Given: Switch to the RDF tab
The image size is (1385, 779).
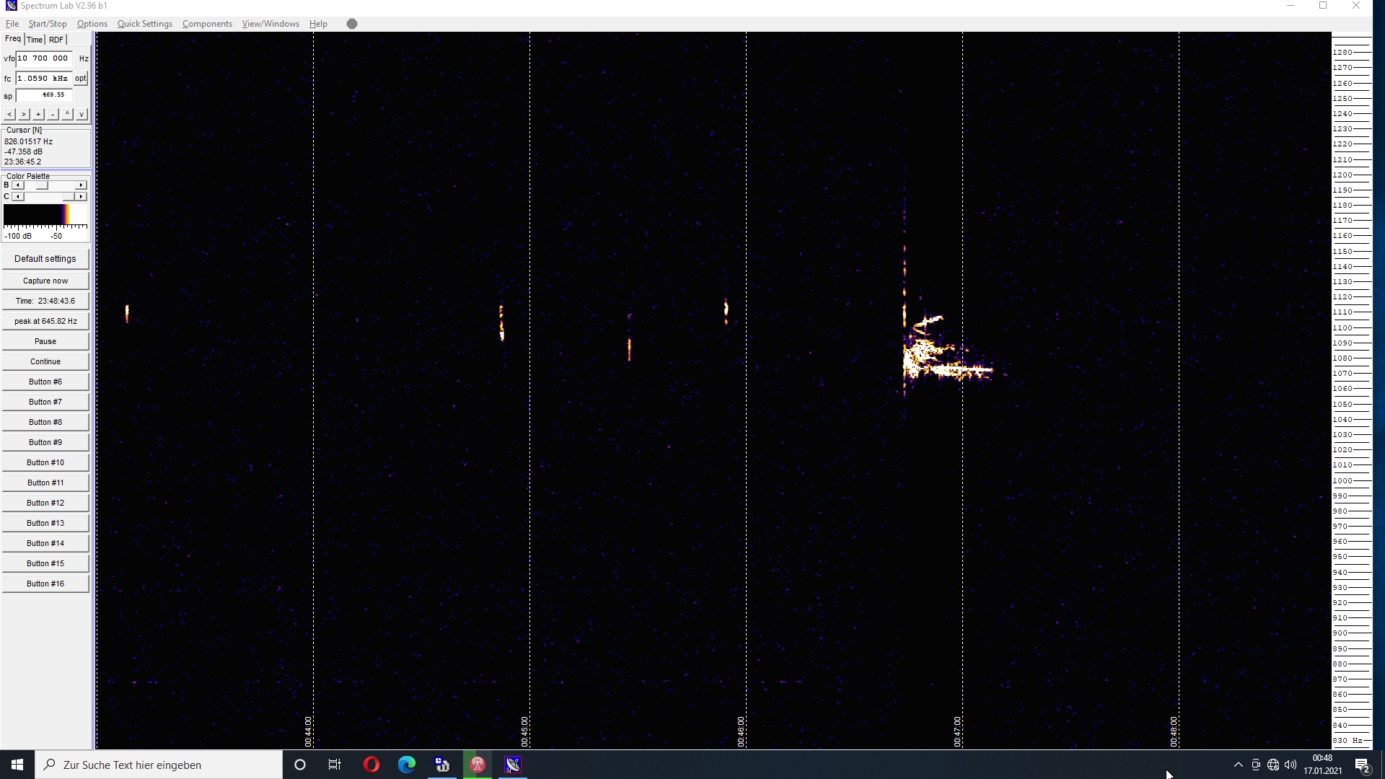Looking at the screenshot, I should pos(56,40).
